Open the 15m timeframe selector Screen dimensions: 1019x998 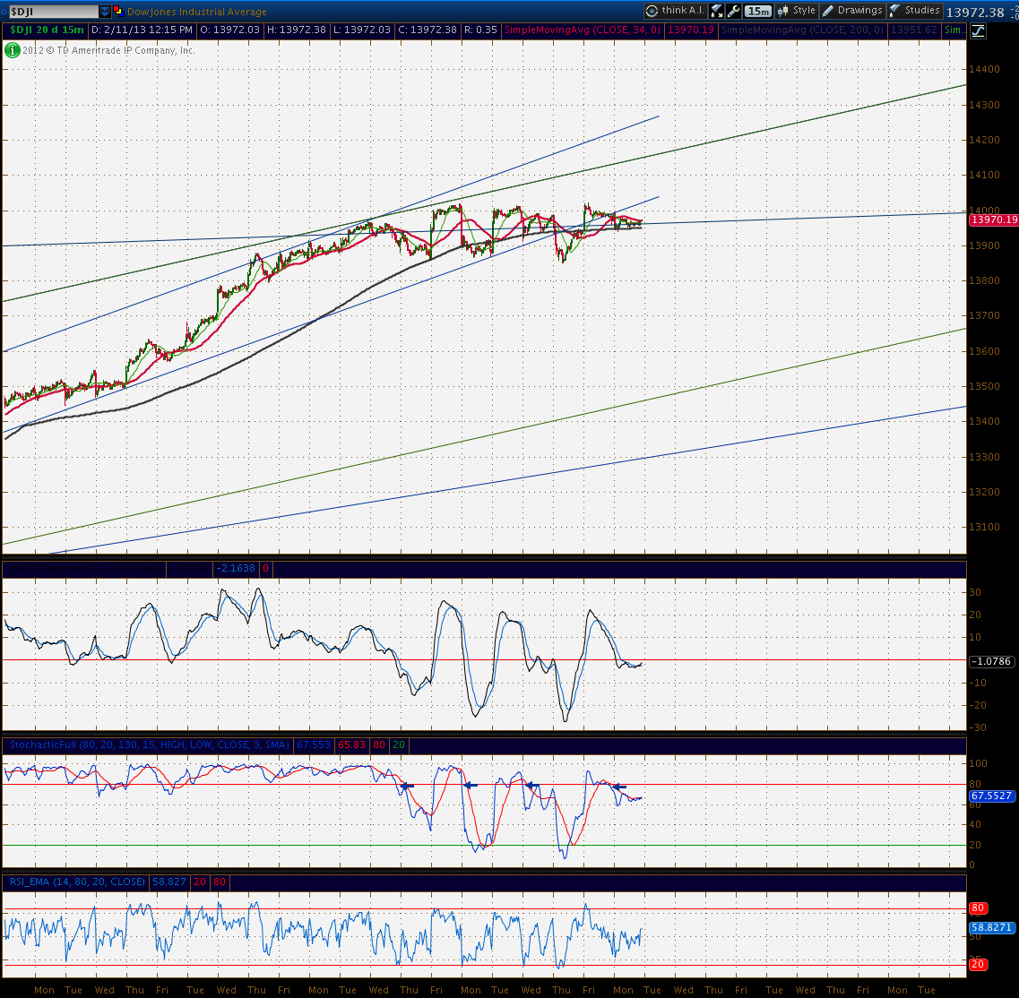(x=757, y=11)
